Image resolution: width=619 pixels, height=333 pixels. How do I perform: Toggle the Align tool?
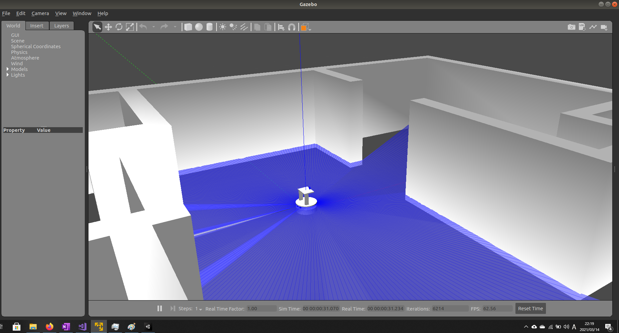click(281, 27)
